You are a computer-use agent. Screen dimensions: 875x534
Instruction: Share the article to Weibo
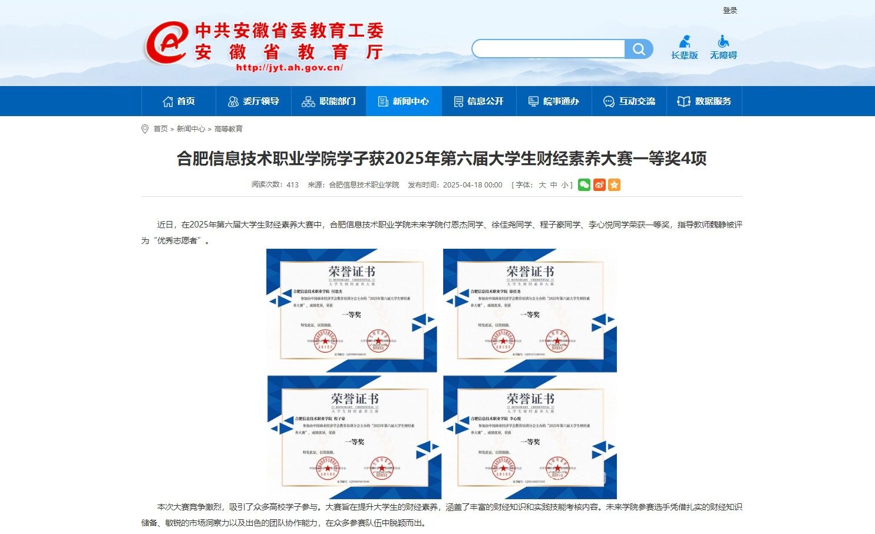(599, 184)
